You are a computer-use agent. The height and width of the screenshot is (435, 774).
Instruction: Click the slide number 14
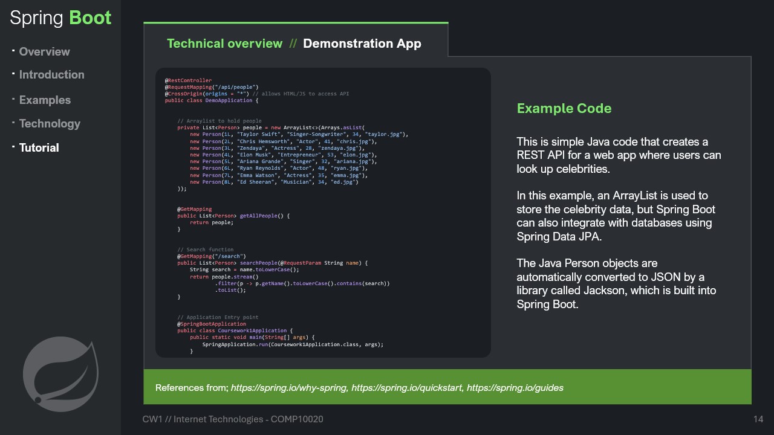coord(758,419)
